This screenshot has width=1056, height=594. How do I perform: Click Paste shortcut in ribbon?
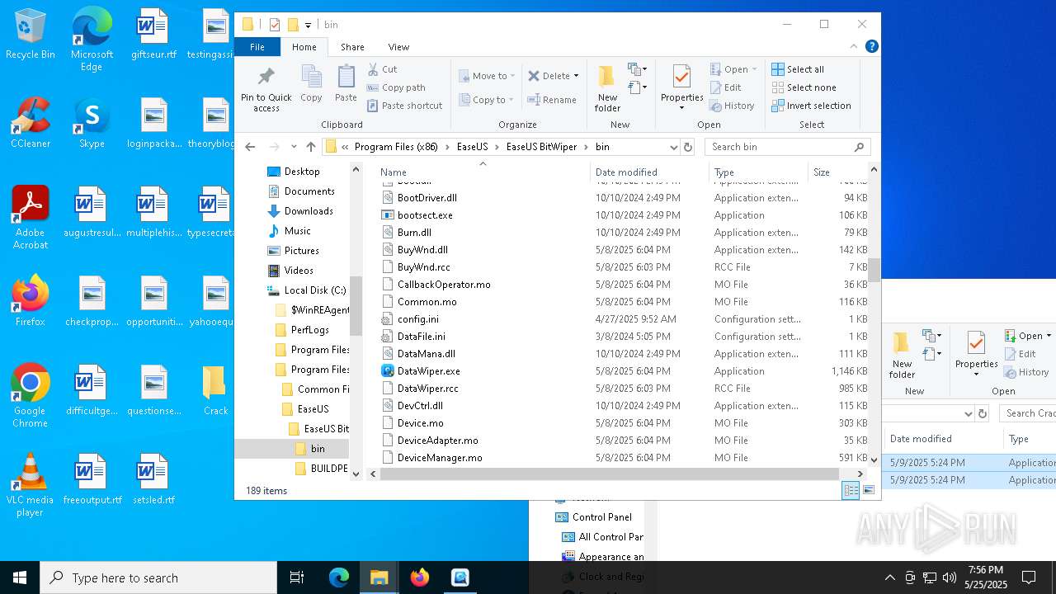pos(404,106)
